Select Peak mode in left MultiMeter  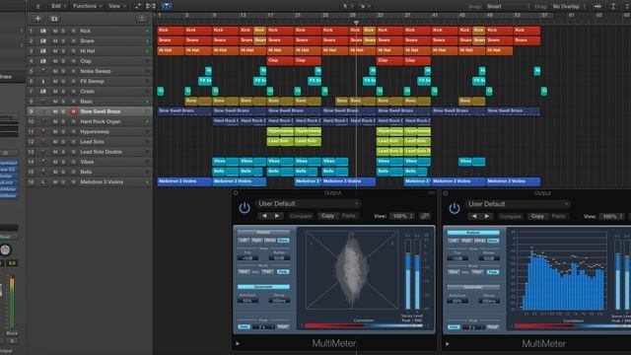pyautogui.click(x=283, y=272)
